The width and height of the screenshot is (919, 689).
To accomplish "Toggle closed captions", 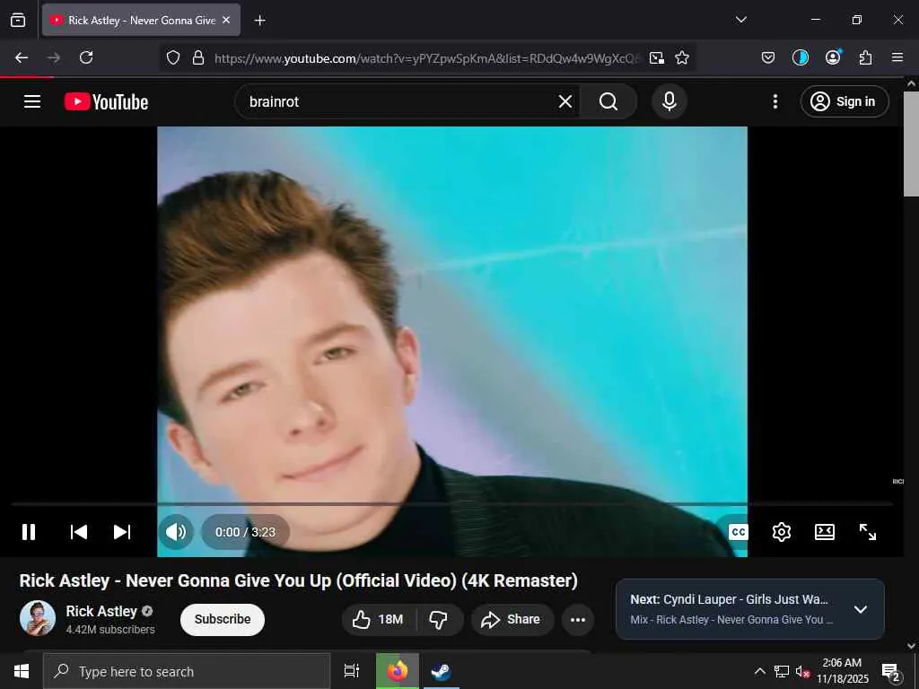I will (738, 532).
